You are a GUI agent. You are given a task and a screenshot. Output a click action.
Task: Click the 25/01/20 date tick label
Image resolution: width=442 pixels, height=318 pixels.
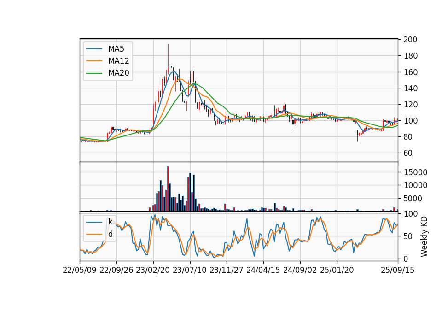pyautogui.click(x=337, y=270)
